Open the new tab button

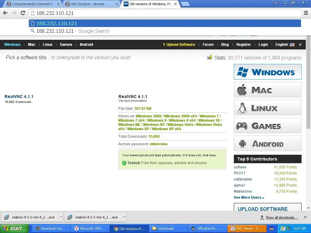[x=185, y=4]
